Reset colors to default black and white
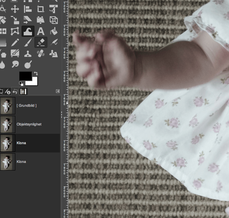Viewport: 229px width, 218px height. [21, 84]
